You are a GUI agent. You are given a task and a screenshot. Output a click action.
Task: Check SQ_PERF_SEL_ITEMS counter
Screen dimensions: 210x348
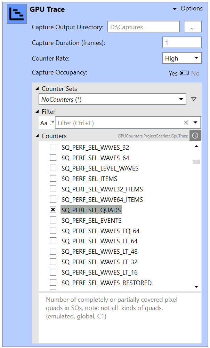[53, 179]
